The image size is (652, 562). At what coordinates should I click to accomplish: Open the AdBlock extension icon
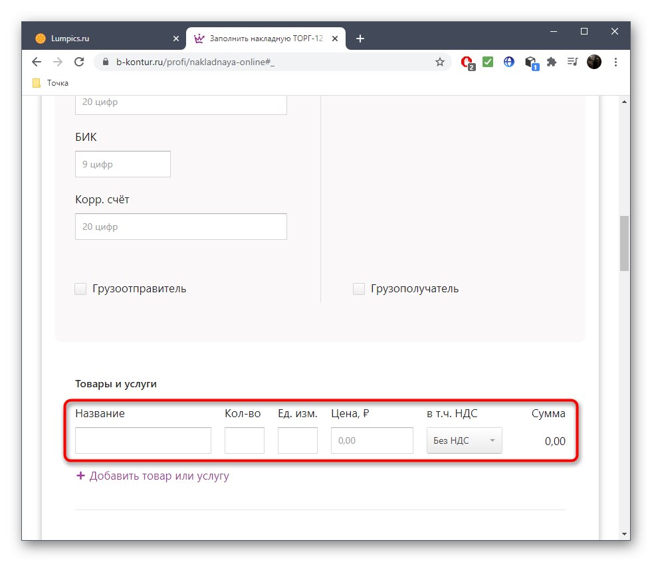(x=467, y=62)
